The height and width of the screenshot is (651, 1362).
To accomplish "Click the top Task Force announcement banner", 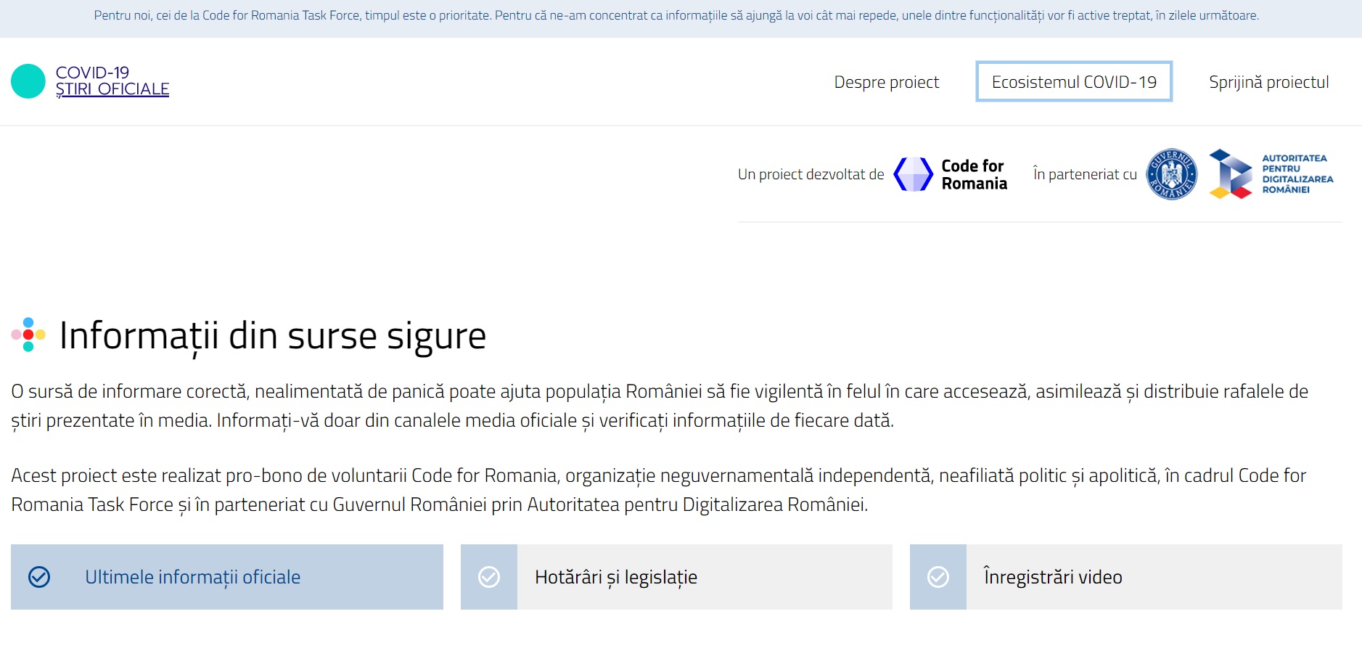I will pos(676,15).
